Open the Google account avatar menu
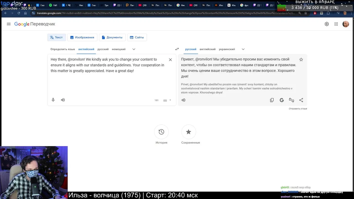The image size is (354, 199). click(346, 24)
